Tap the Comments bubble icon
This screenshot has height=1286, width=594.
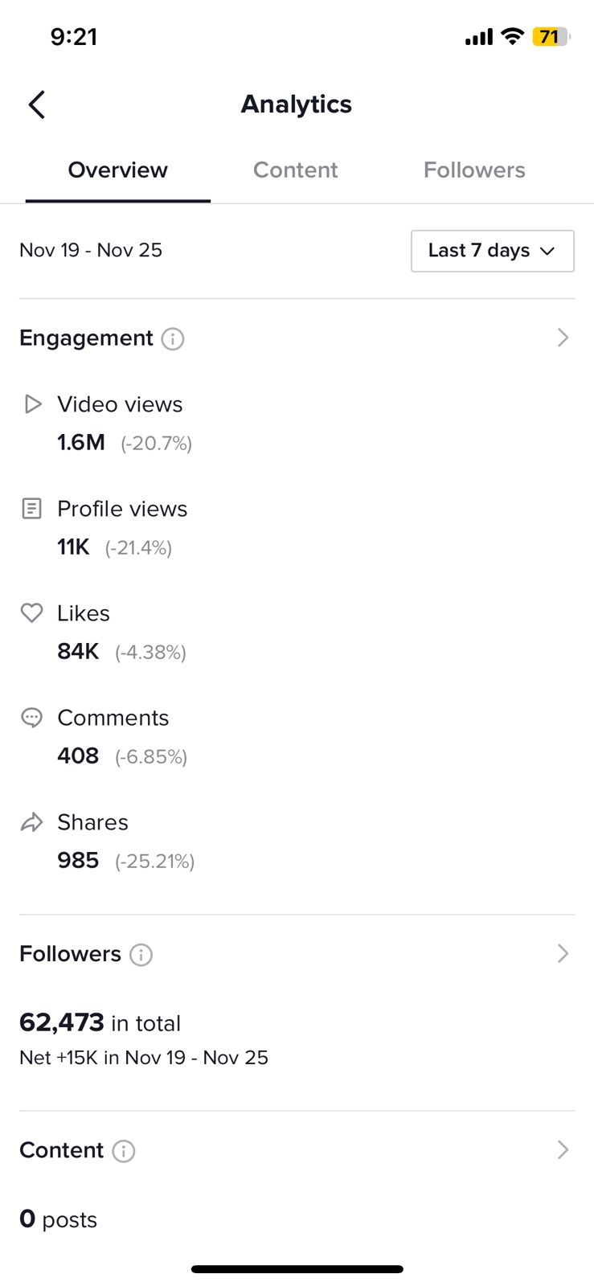[x=31, y=718]
